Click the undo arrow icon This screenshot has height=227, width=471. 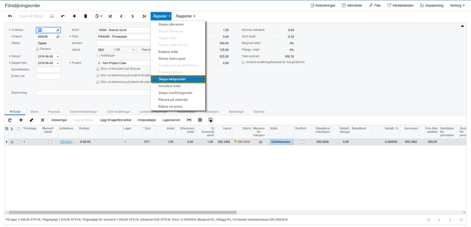(x=63, y=16)
